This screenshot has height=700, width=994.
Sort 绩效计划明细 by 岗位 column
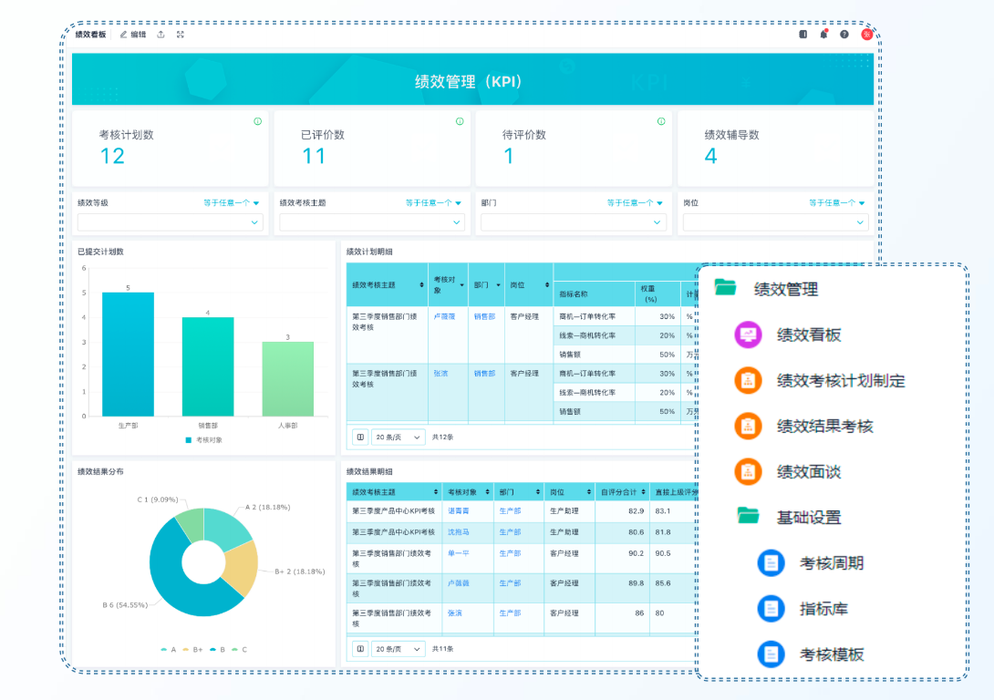coord(547,285)
